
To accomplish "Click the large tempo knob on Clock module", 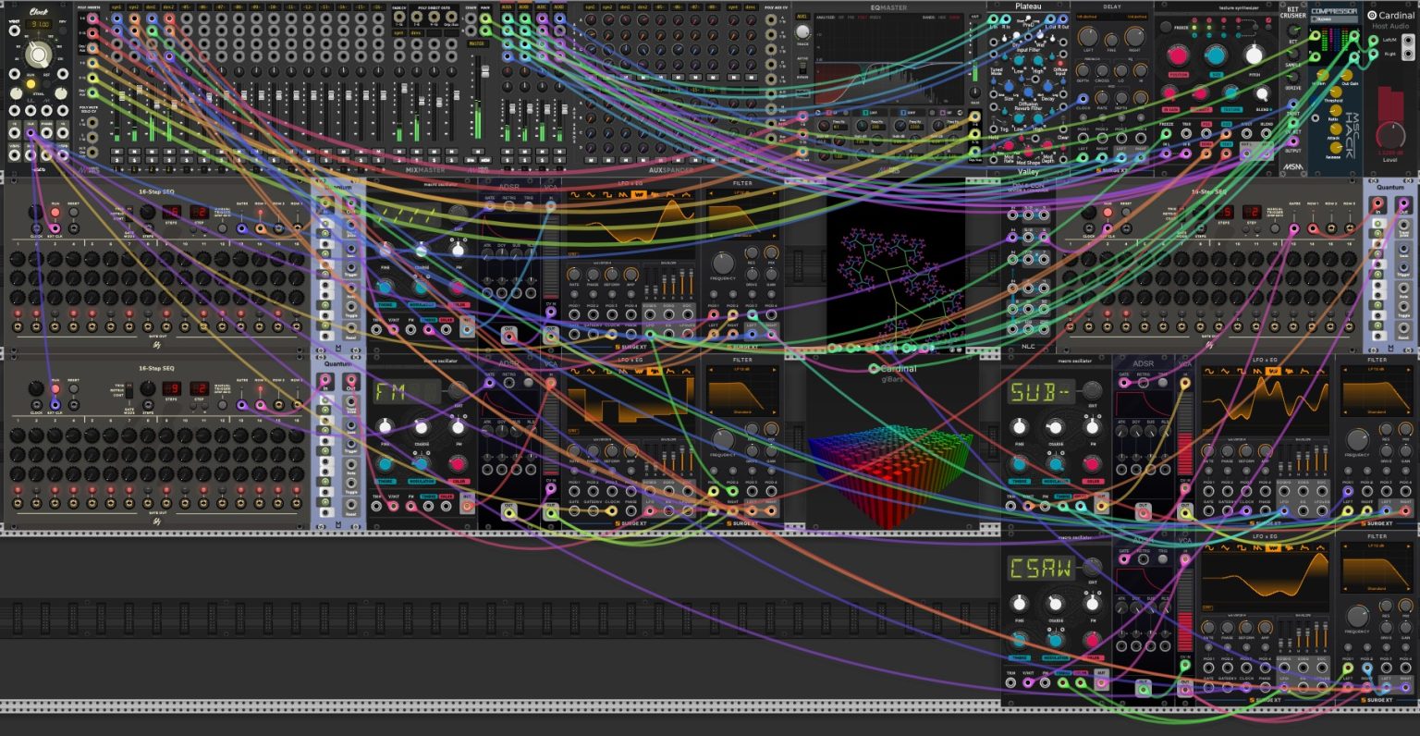I will 39,55.
